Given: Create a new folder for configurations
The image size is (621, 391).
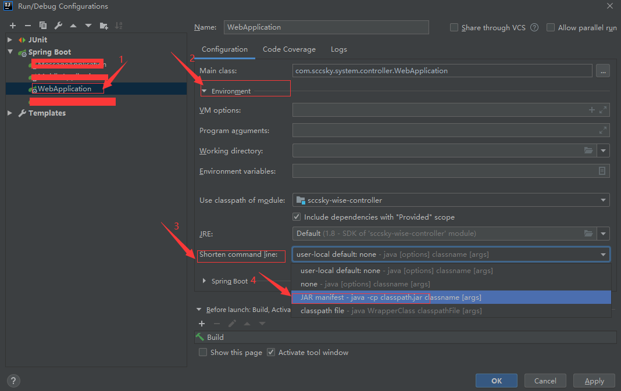Looking at the screenshot, I should [103, 26].
